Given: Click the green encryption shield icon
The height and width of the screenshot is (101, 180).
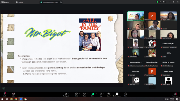Looking at the screenshot, I should [x=157, y=2].
